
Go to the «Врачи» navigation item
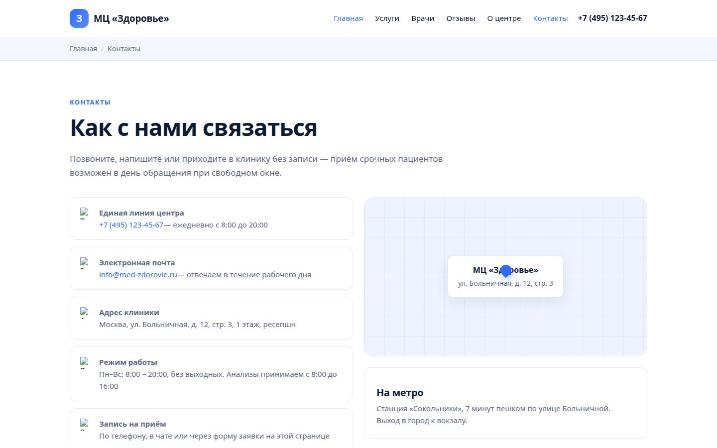coord(423,18)
